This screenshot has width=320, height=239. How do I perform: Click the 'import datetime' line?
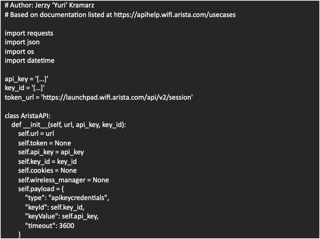(x=30, y=61)
